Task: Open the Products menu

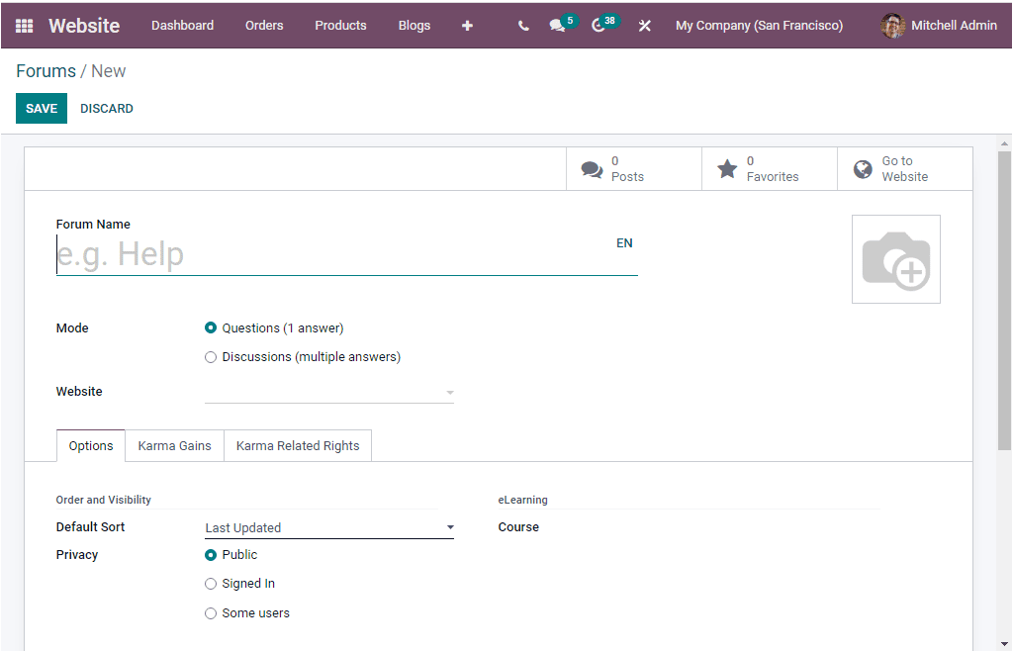Action: pos(340,25)
